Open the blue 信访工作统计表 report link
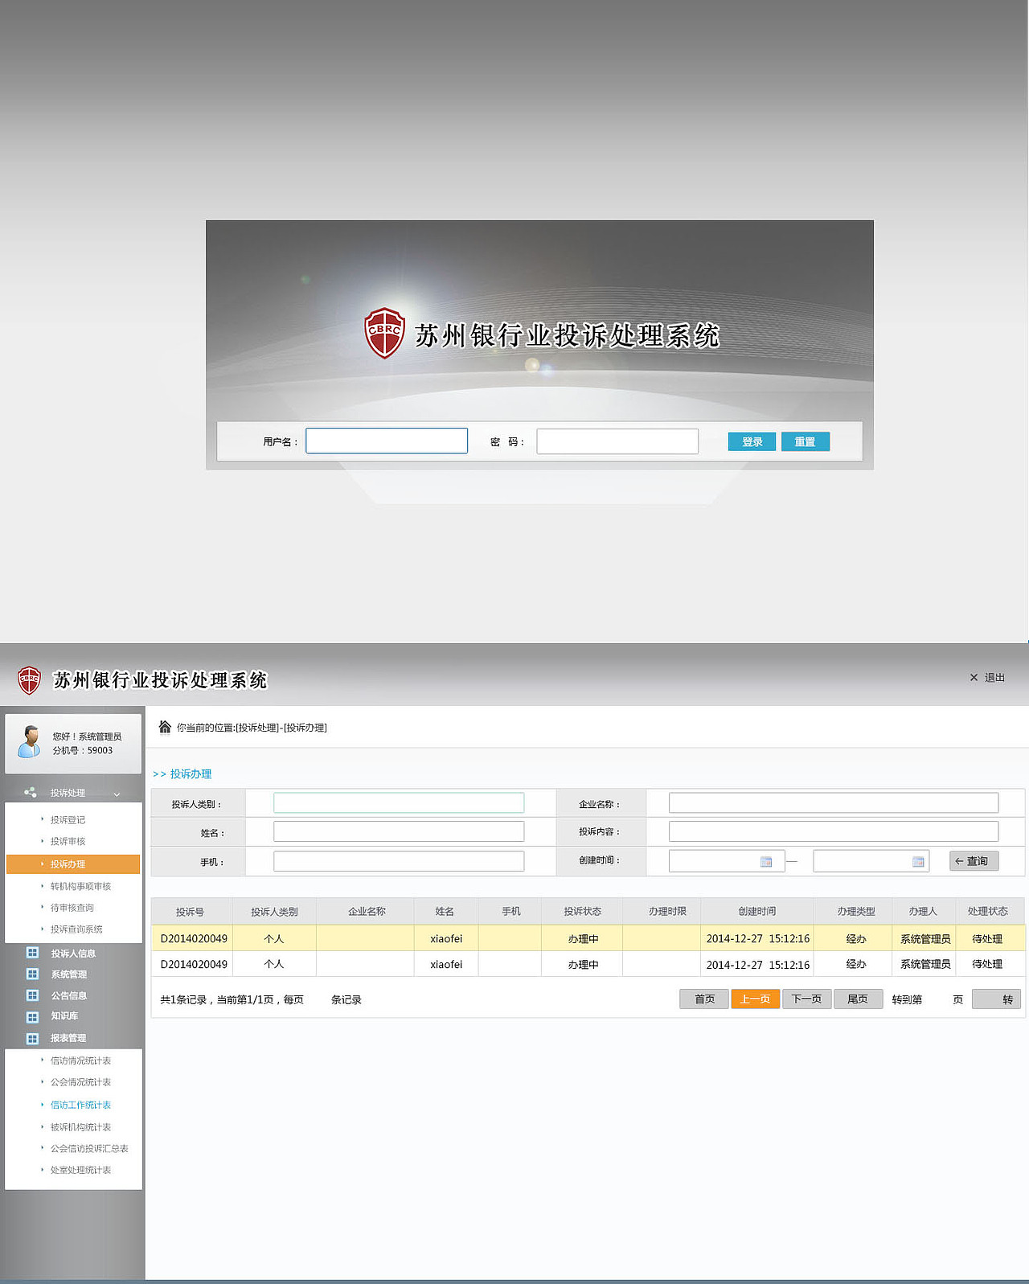This screenshot has height=1284, width=1029. click(x=80, y=1105)
